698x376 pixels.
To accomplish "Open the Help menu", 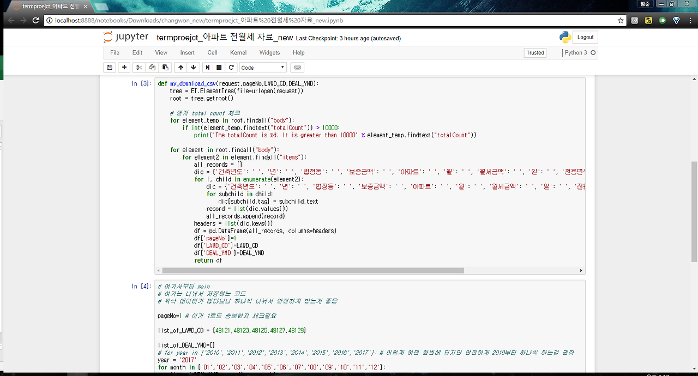I will click(299, 53).
